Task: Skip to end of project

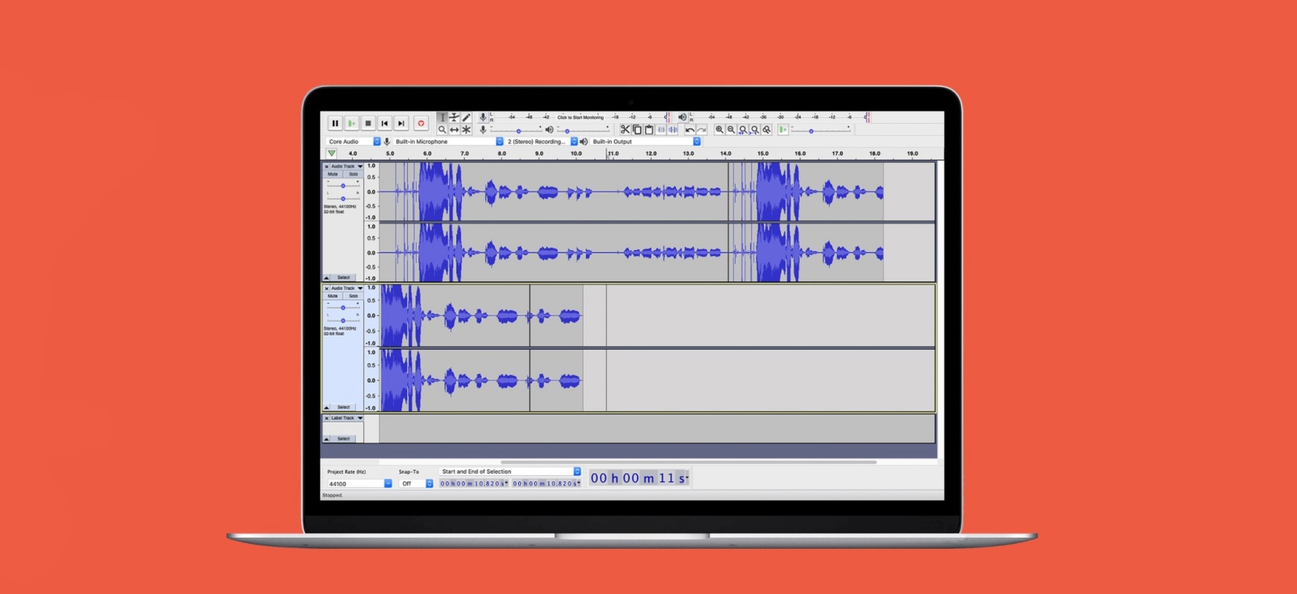Action: click(401, 123)
